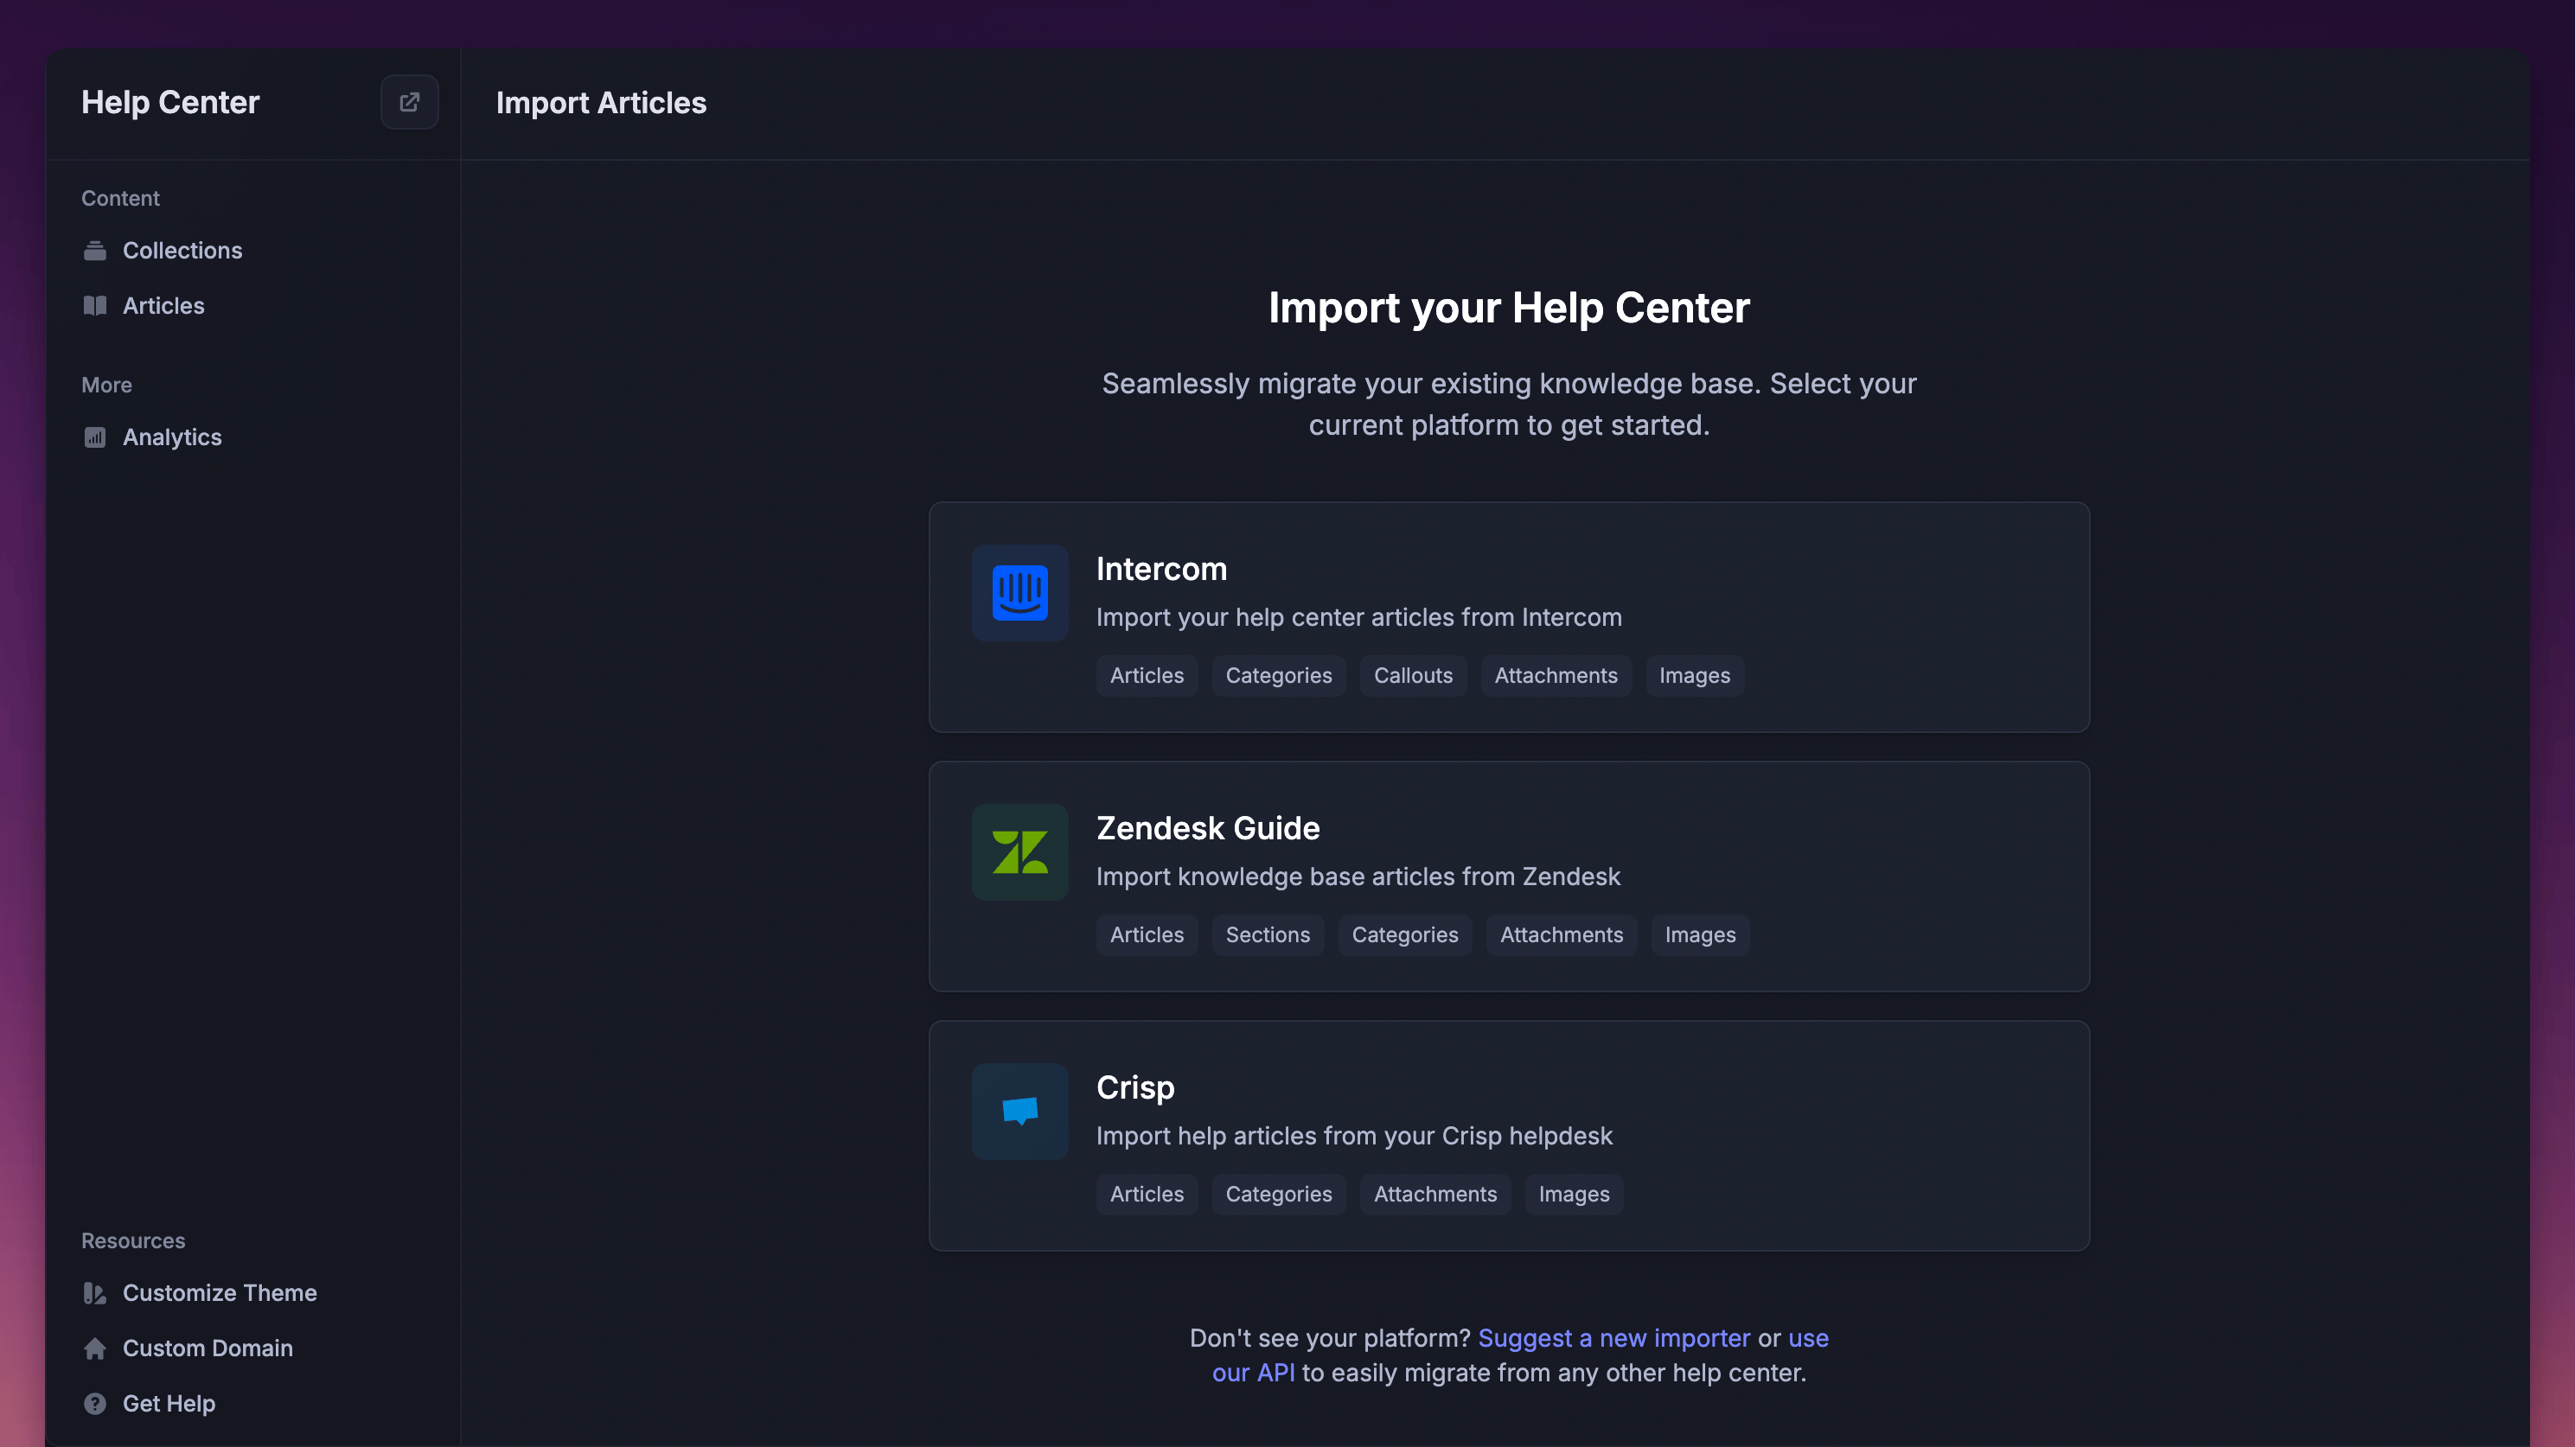2575x1447 pixels.
Task: Click the Crisp chat bubble logo
Action: tap(1019, 1112)
